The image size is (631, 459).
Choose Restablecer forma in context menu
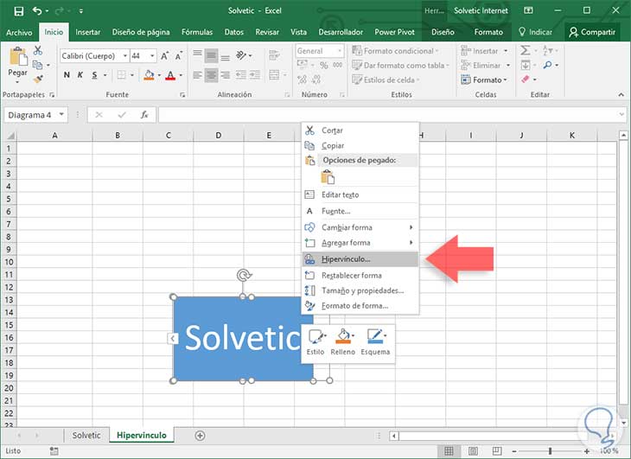pos(360,276)
